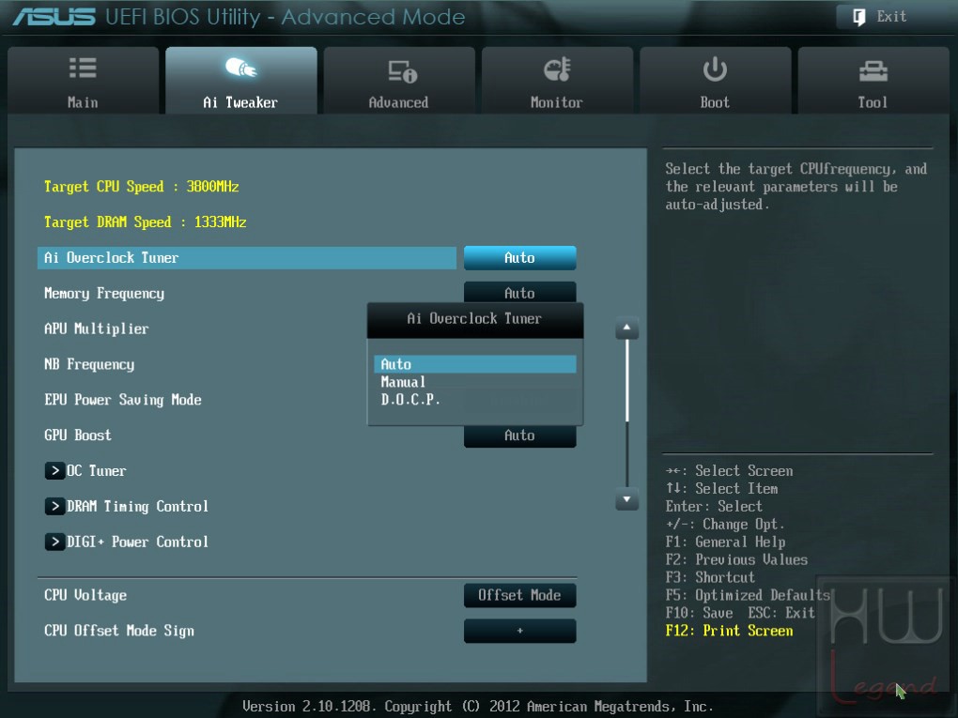Image resolution: width=958 pixels, height=718 pixels.
Task: Open CPU Offset Mode Sign + dropdown
Action: tap(520, 631)
